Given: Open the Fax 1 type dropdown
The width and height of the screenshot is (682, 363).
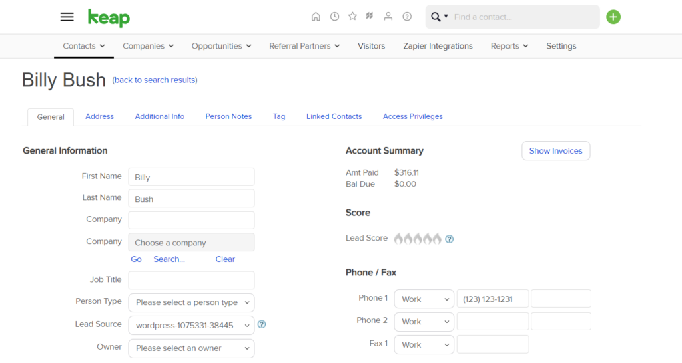Looking at the screenshot, I should tap(424, 345).
